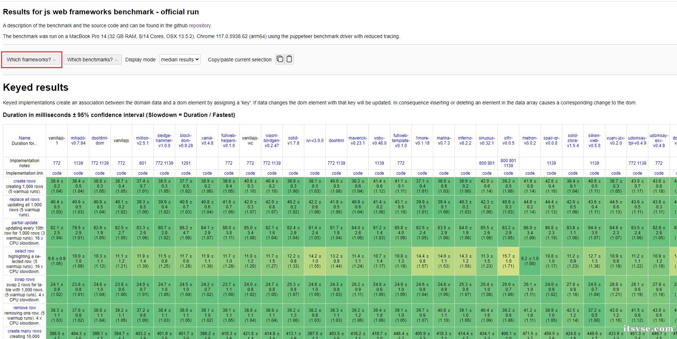Follow the github repository link
The image size is (677, 339).
[x=200, y=25]
